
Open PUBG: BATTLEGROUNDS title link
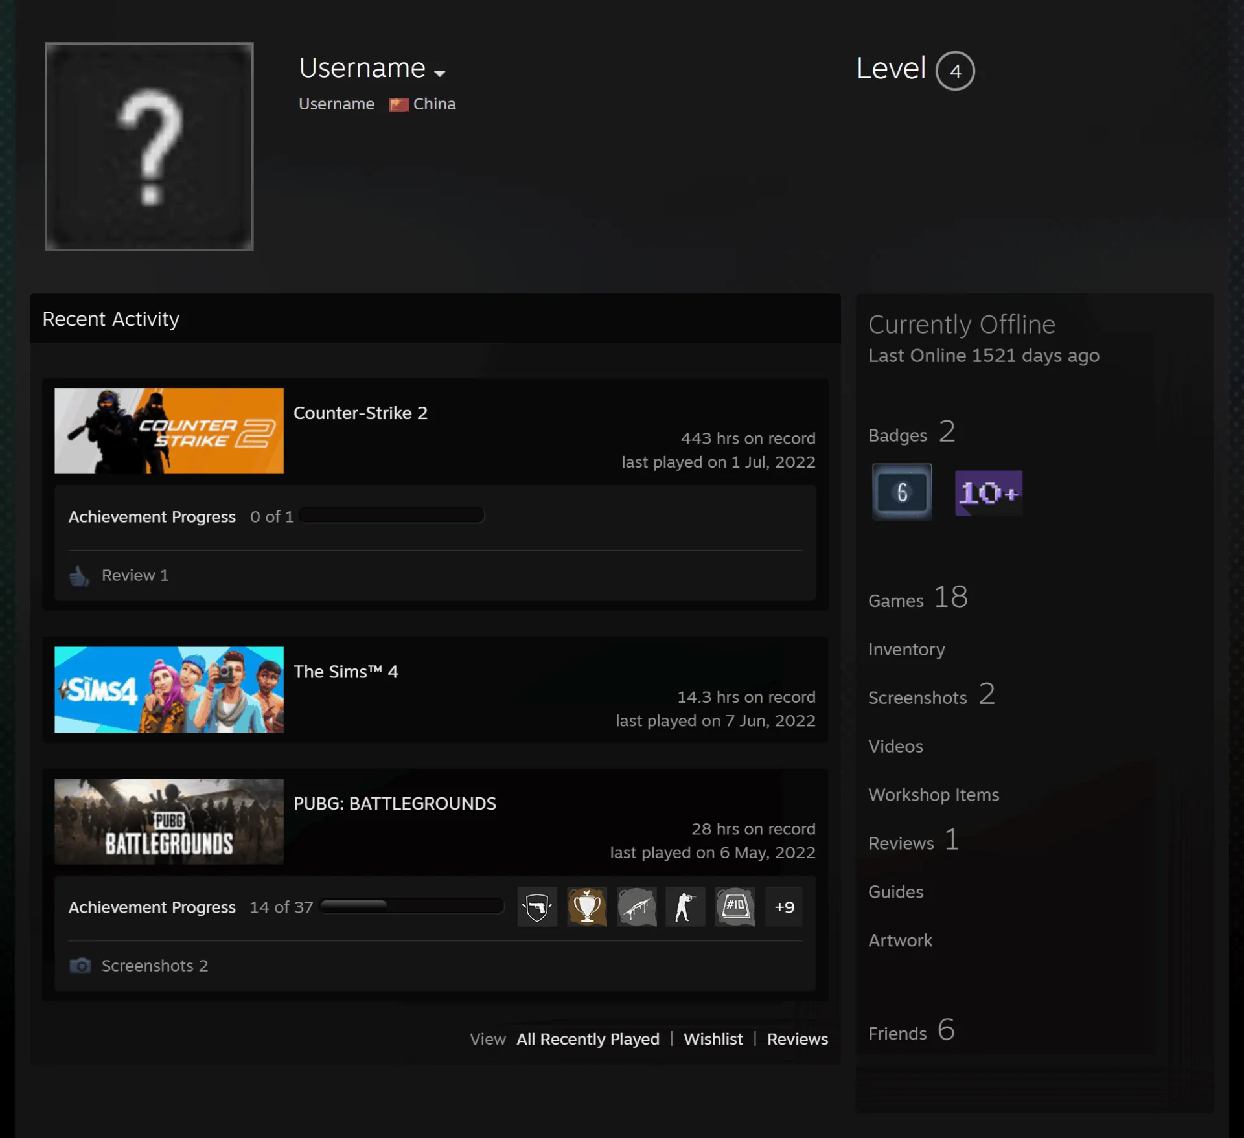click(395, 804)
